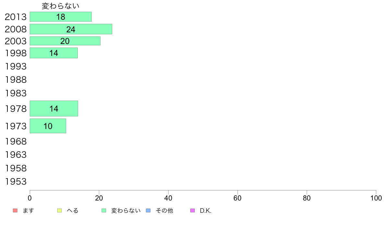385x238 pixels.
Task: Click the その他 legend text
Action: pos(164,211)
